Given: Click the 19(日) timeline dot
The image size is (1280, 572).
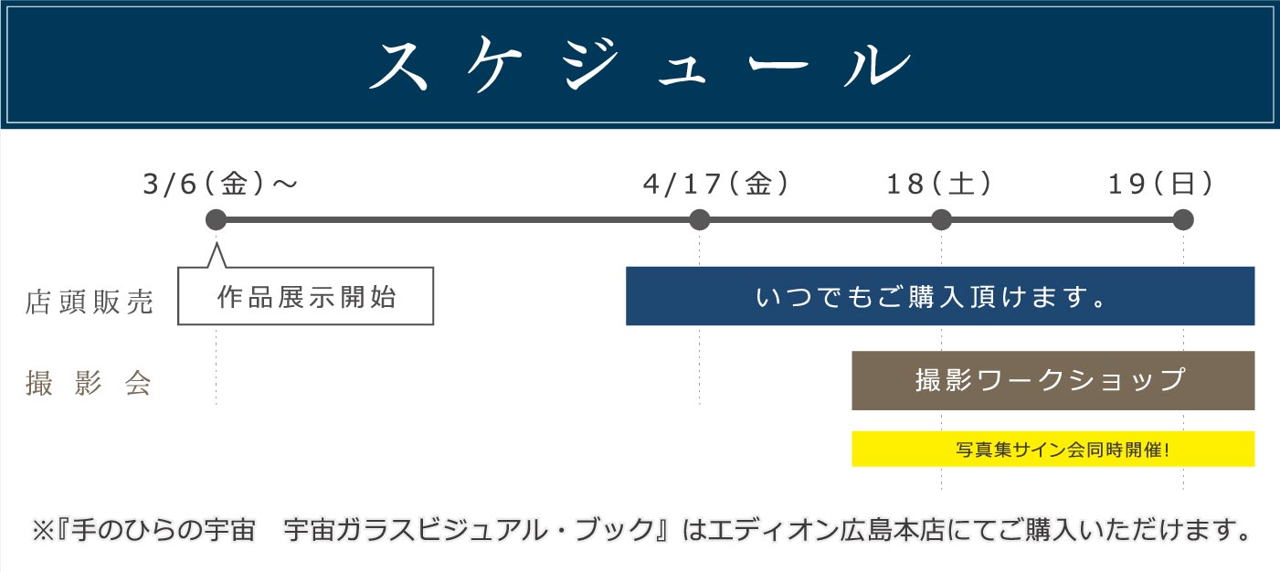Looking at the screenshot, I should coord(1183,220).
